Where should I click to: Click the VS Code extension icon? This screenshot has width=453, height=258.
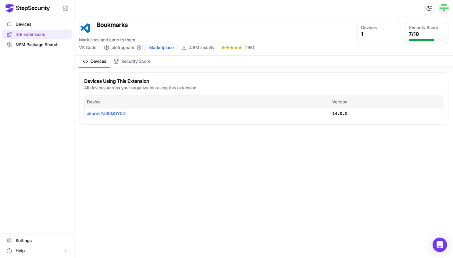click(x=85, y=28)
